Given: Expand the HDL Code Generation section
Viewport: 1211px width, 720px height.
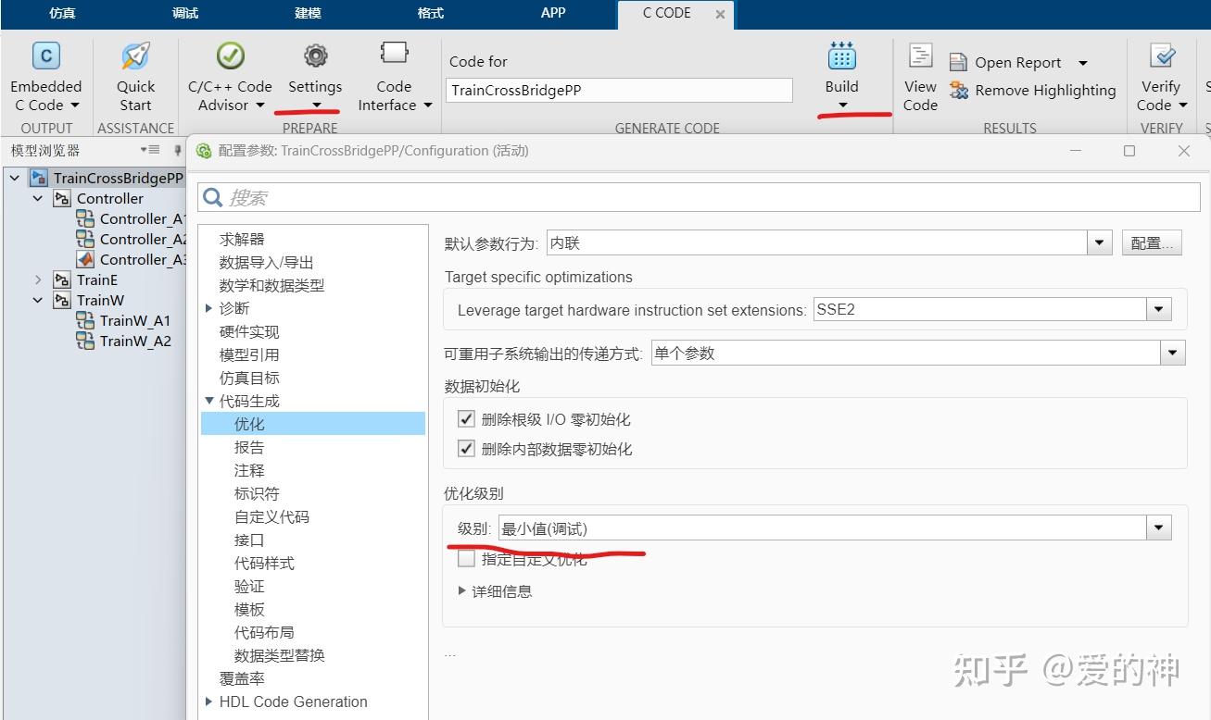Looking at the screenshot, I should pyautogui.click(x=208, y=701).
